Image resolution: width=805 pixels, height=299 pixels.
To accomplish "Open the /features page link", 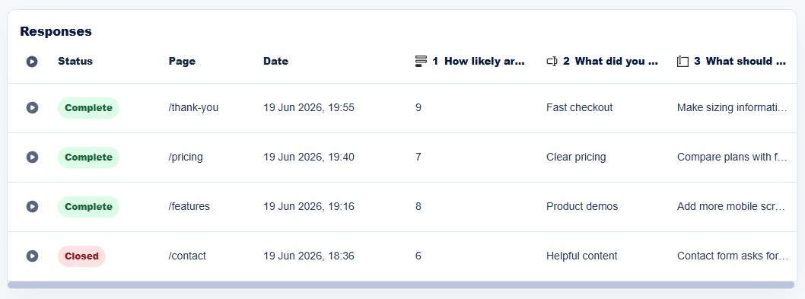I will [x=189, y=206].
